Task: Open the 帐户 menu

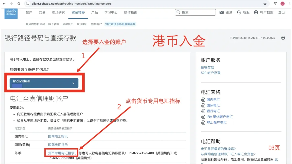Action: (29, 12)
